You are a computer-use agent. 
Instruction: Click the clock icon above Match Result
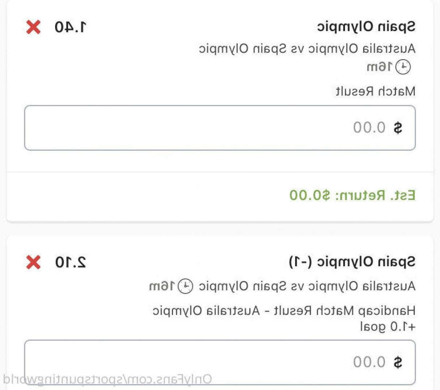(x=403, y=67)
